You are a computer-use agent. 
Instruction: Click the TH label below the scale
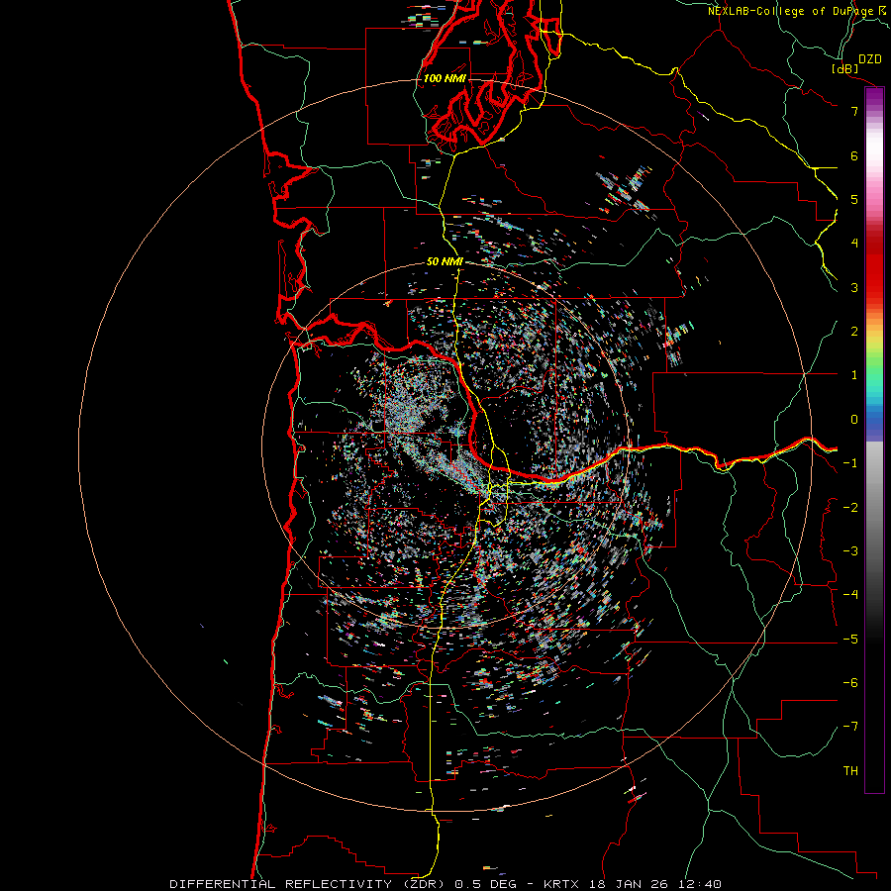pos(850,771)
